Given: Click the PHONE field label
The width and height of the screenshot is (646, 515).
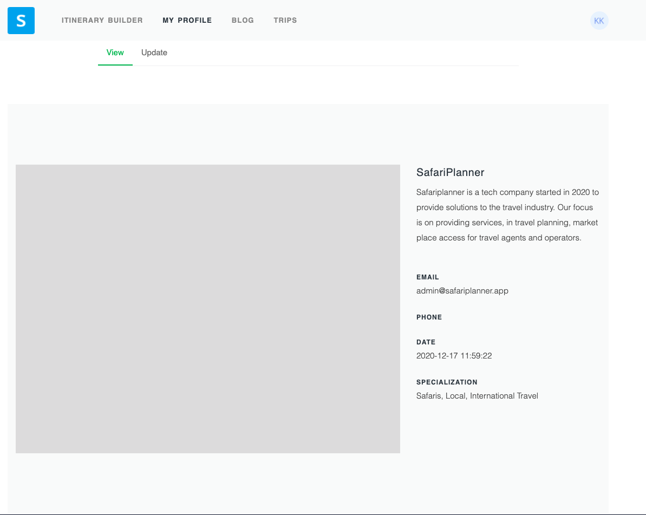Looking at the screenshot, I should click(x=429, y=317).
